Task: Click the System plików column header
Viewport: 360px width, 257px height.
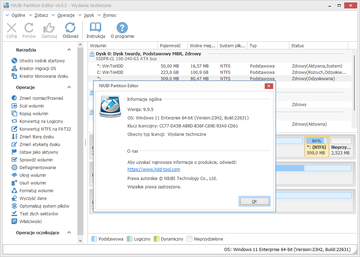Action: (232, 46)
